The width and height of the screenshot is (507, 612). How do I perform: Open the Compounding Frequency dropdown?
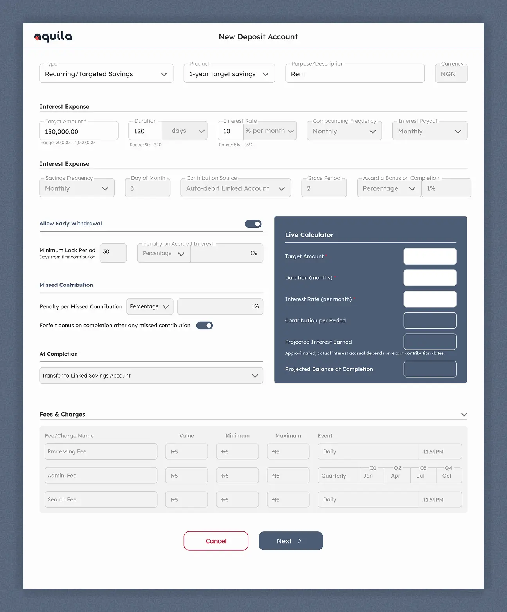tap(344, 131)
